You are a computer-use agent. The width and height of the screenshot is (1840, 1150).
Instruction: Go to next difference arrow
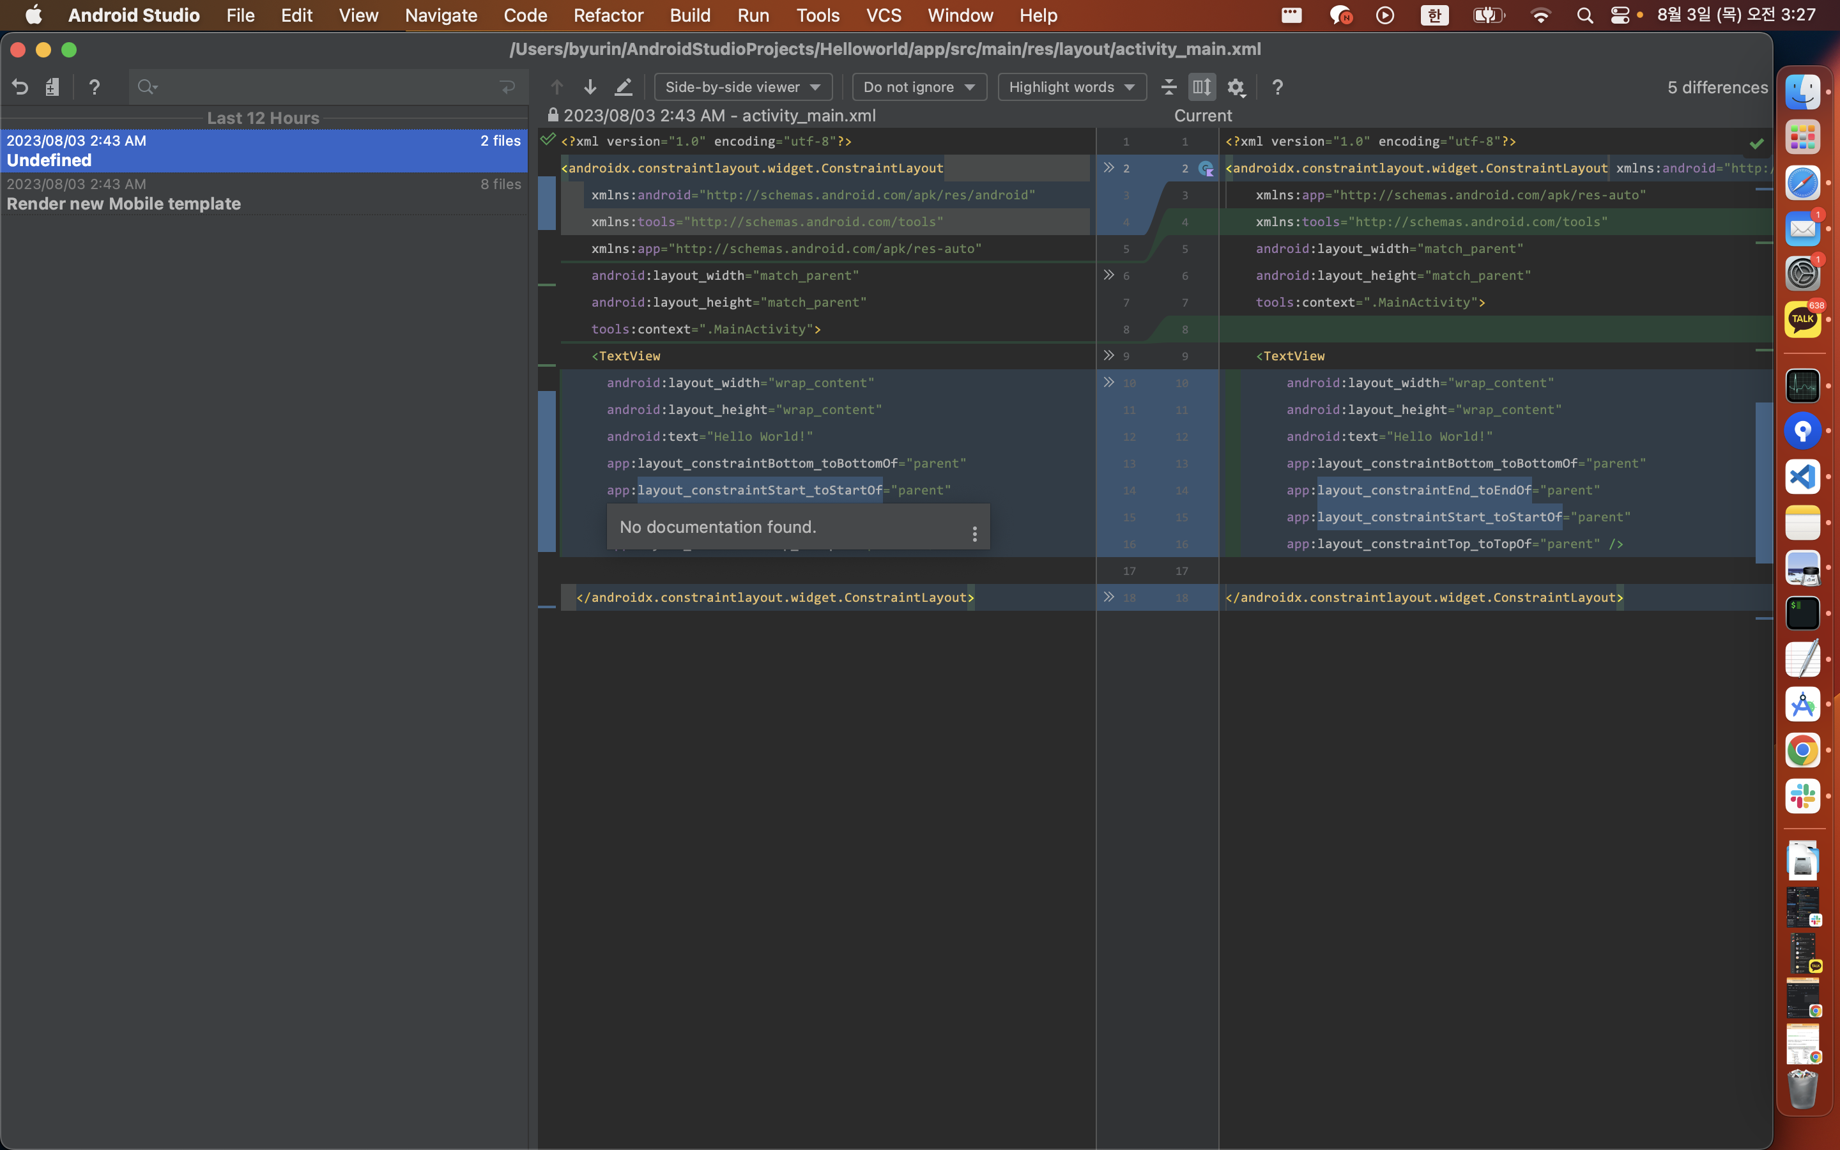(x=590, y=87)
